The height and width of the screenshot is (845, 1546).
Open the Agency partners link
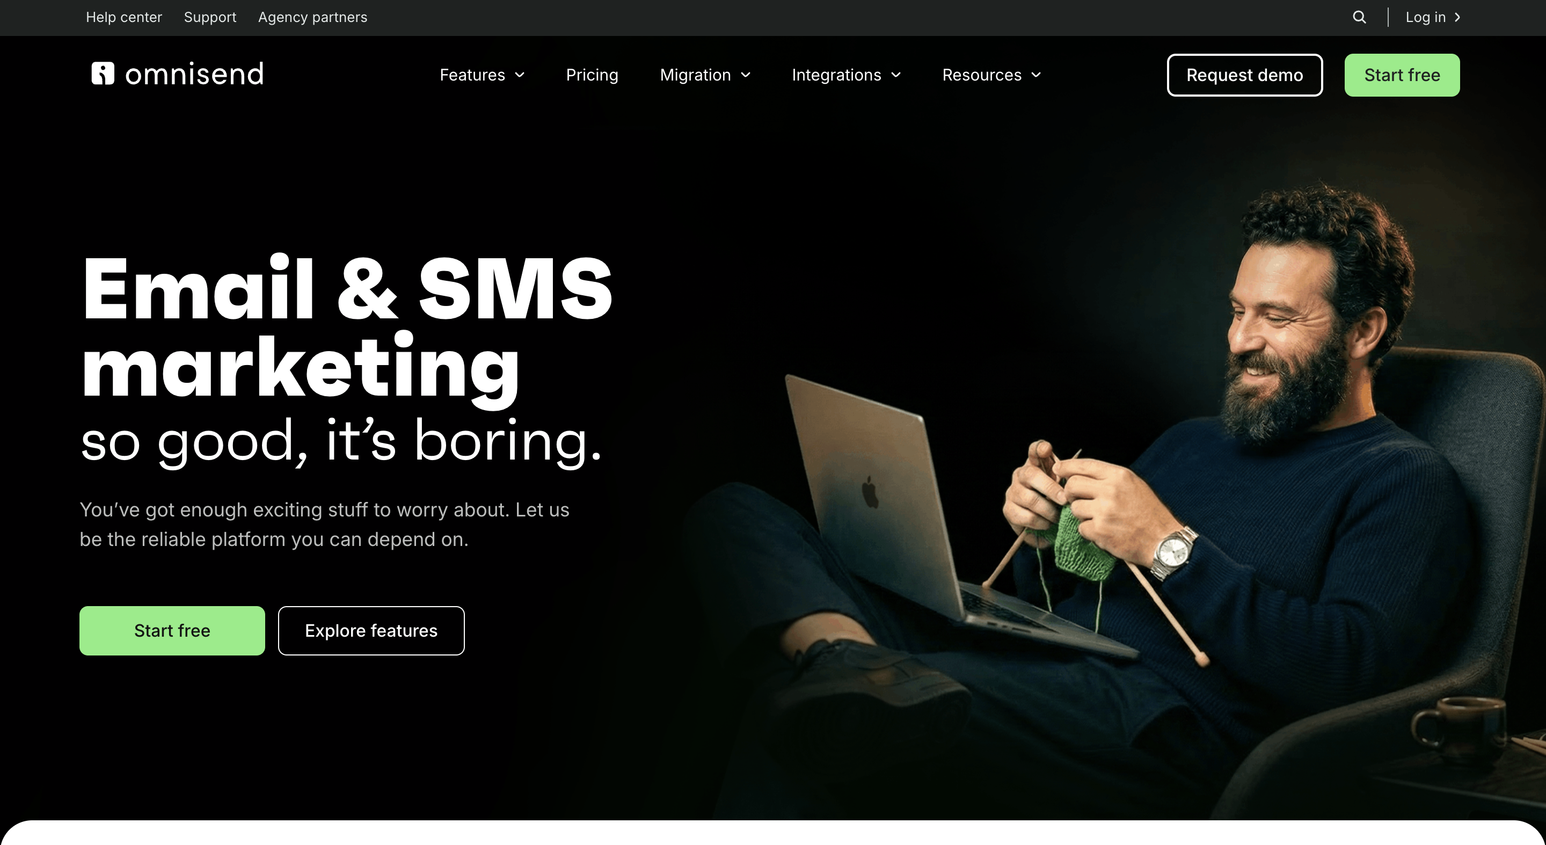[x=312, y=17]
